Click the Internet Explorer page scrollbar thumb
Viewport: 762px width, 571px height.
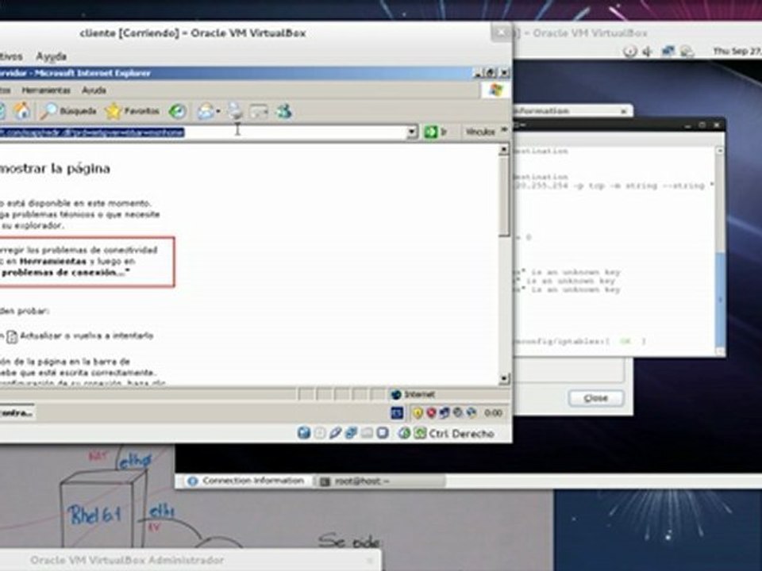(505, 196)
